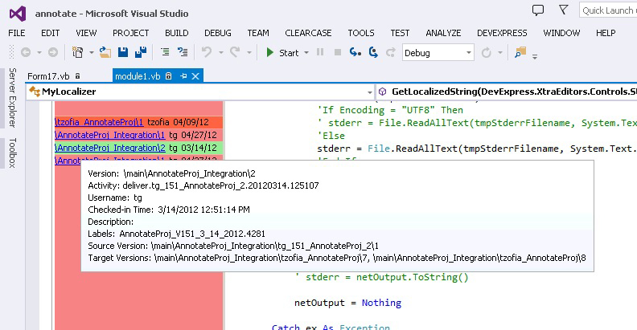Click the Navigate Backward icon
The height and width of the screenshot is (330, 637).
(25, 52)
